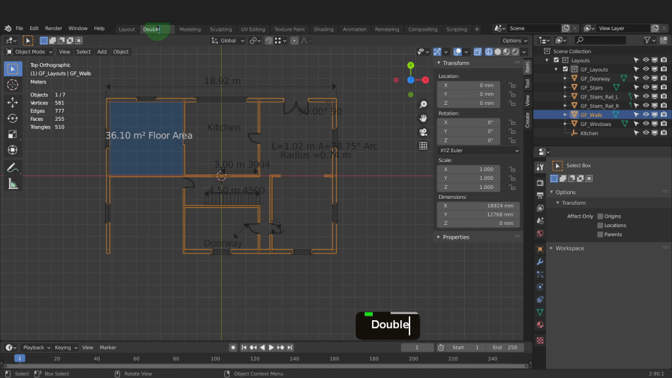Select the Rotate tool
This screenshot has width=672, height=378.
(x=12, y=118)
